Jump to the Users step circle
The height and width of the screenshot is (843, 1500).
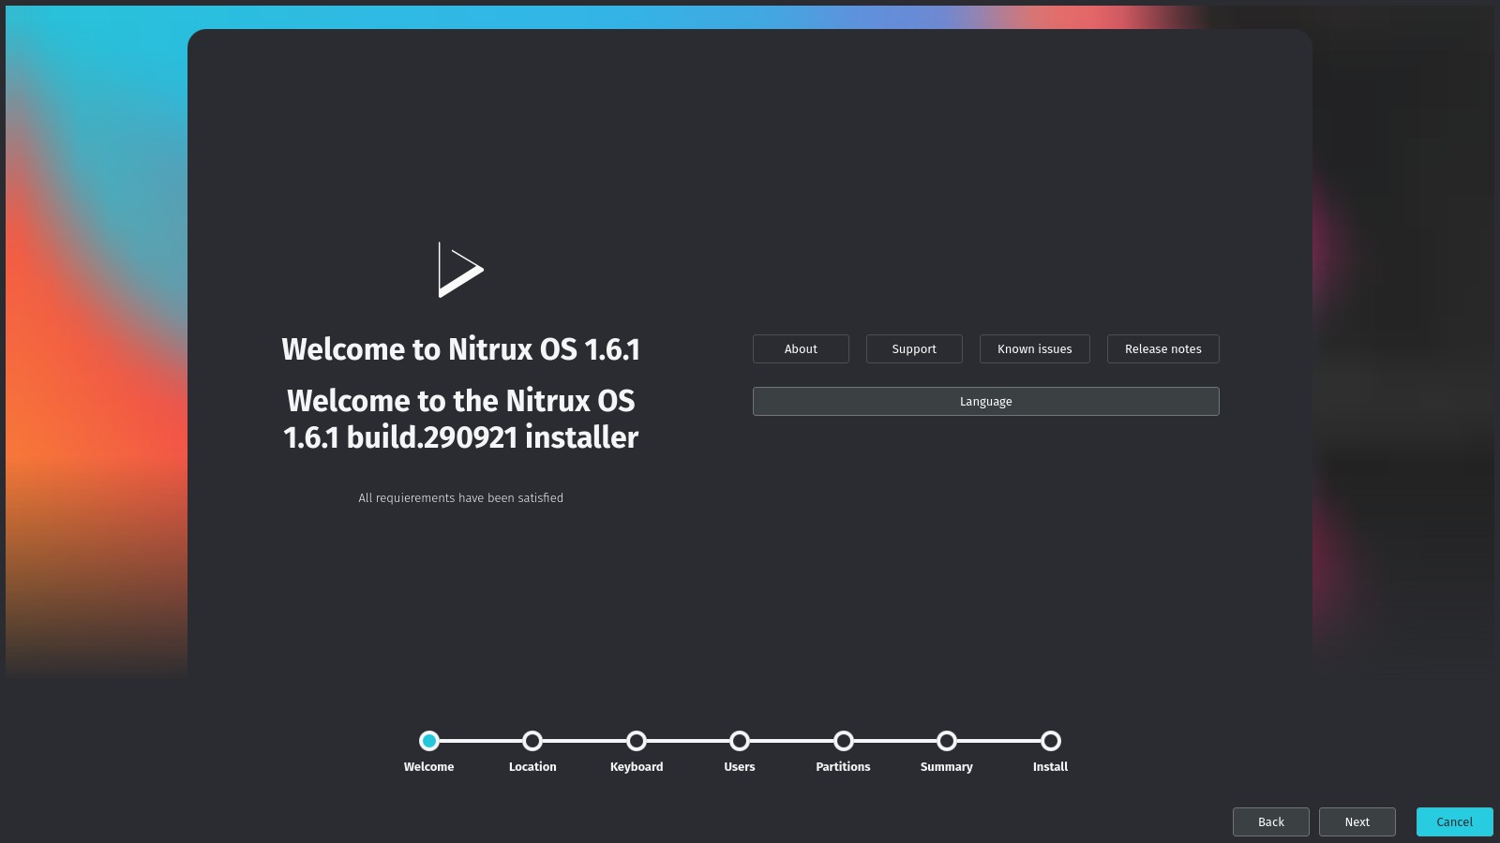point(740,741)
